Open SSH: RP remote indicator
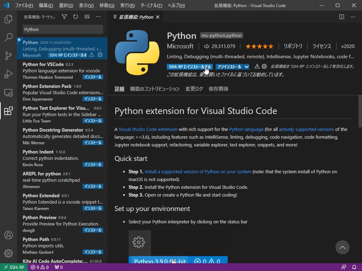The height and width of the screenshot is (271, 362). 14,267
